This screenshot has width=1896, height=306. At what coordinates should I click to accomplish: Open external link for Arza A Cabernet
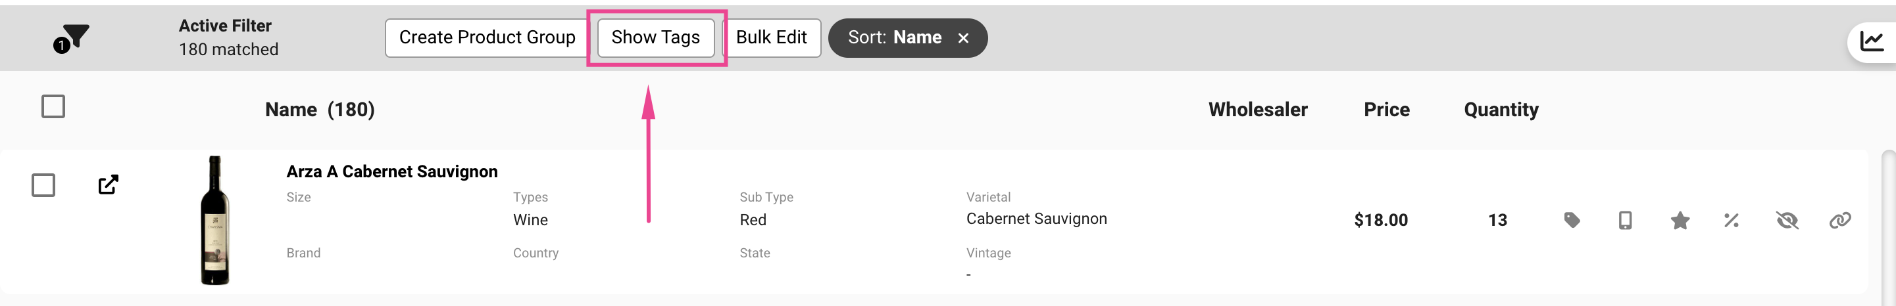(108, 184)
